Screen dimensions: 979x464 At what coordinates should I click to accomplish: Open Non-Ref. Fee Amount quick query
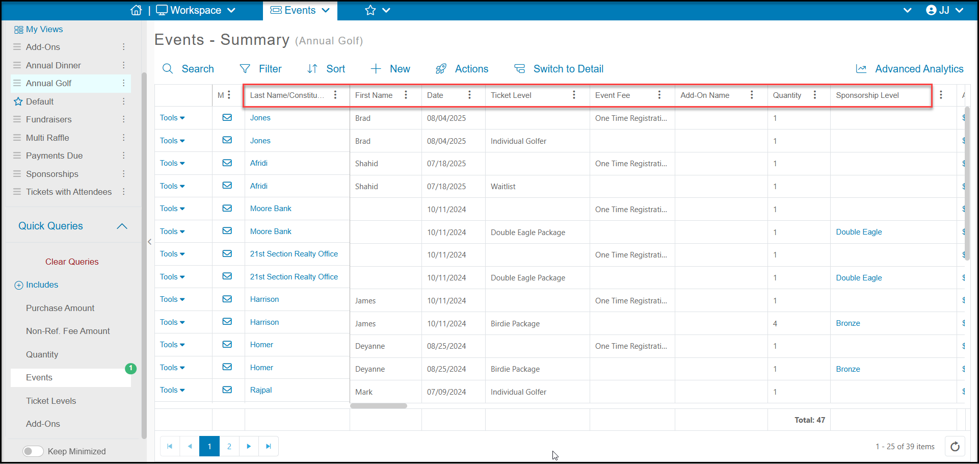[x=68, y=331]
